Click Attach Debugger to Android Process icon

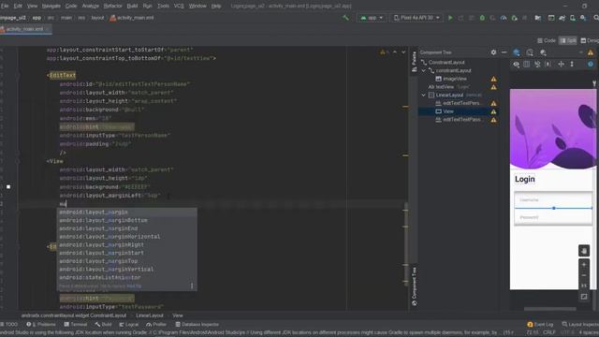point(514,18)
